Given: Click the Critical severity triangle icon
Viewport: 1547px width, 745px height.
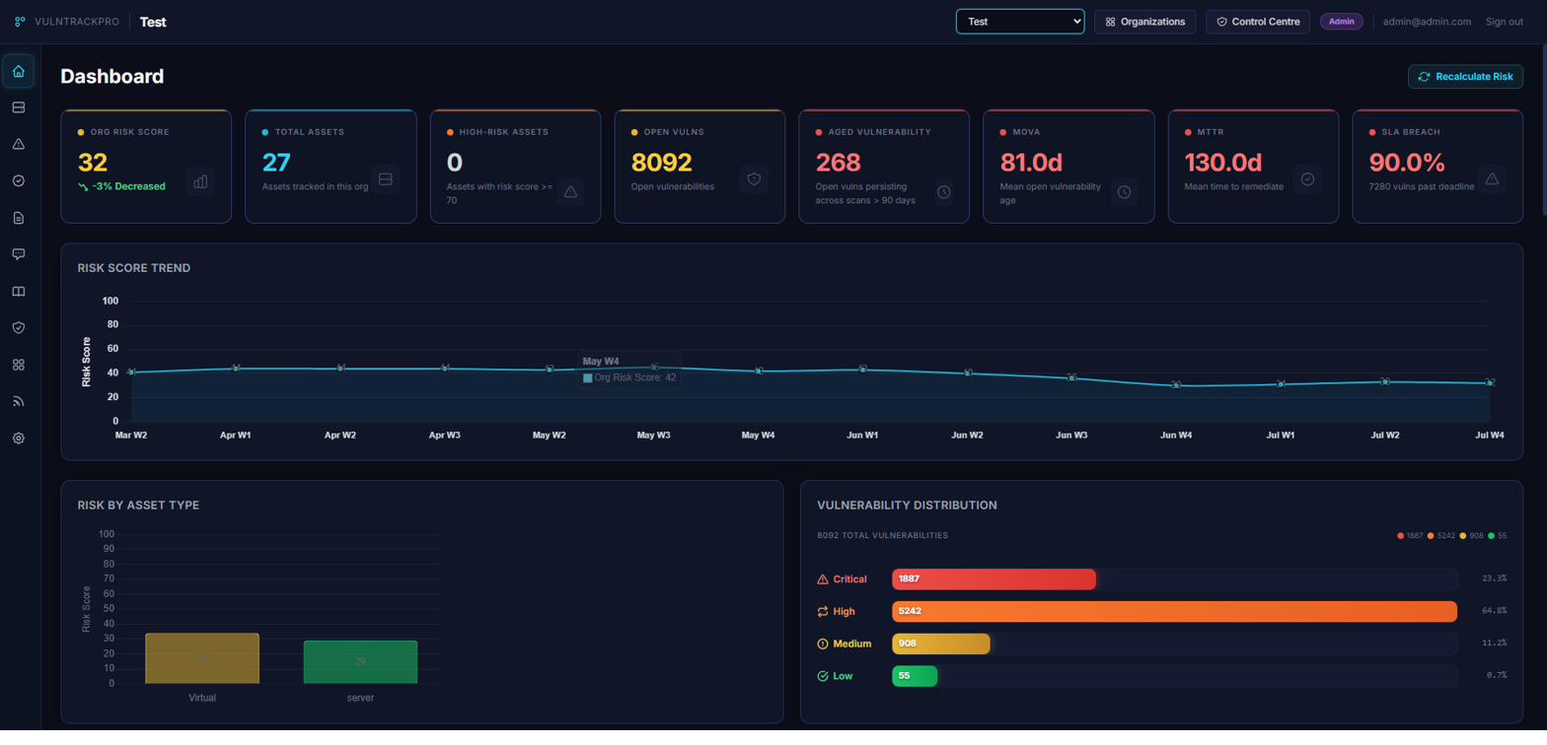Looking at the screenshot, I should [824, 579].
